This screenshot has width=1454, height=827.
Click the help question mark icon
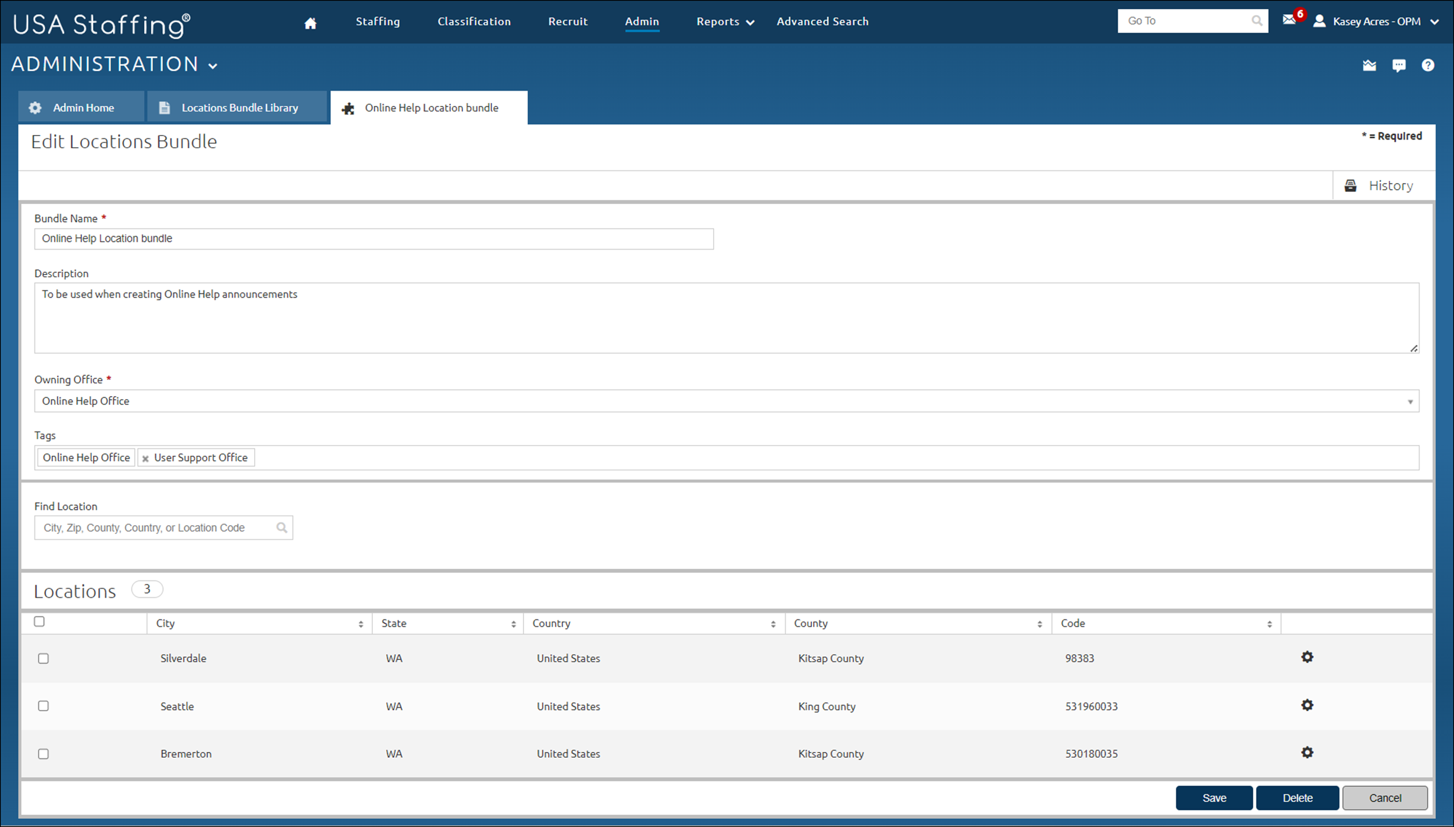click(x=1427, y=65)
